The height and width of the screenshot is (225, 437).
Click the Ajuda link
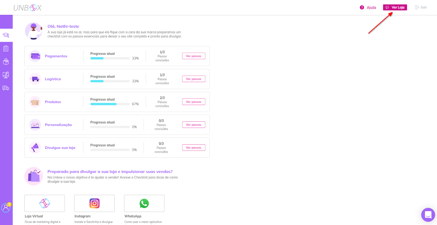pyautogui.click(x=371, y=7)
